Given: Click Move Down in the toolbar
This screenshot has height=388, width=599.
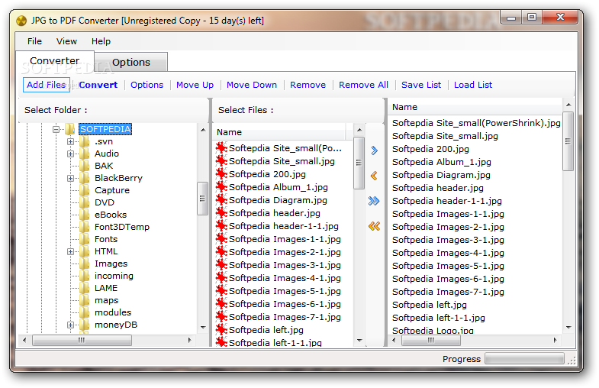Looking at the screenshot, I should [x=252, y=85].
